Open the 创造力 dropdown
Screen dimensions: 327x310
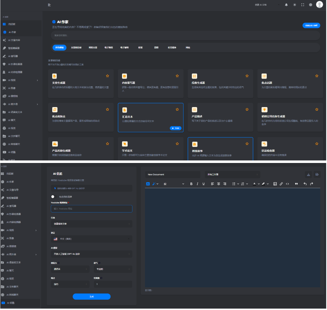[70, 269]
